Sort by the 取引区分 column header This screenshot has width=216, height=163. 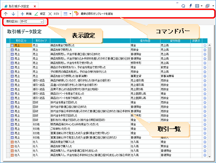[x=21, y=41]
